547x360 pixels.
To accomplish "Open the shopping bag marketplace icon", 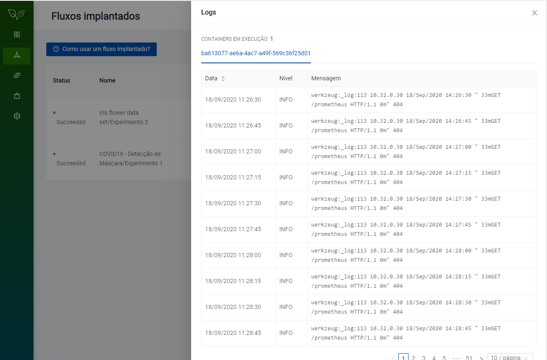I will [x=17, y=96].
